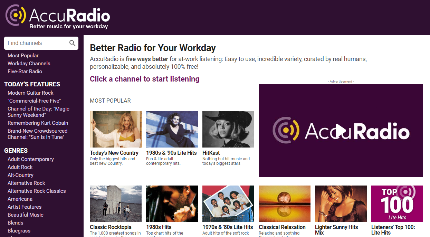Open Classic Rocktopia title link
The height and width of the screenshot is (237, 430).
click(x=111, y=227)
